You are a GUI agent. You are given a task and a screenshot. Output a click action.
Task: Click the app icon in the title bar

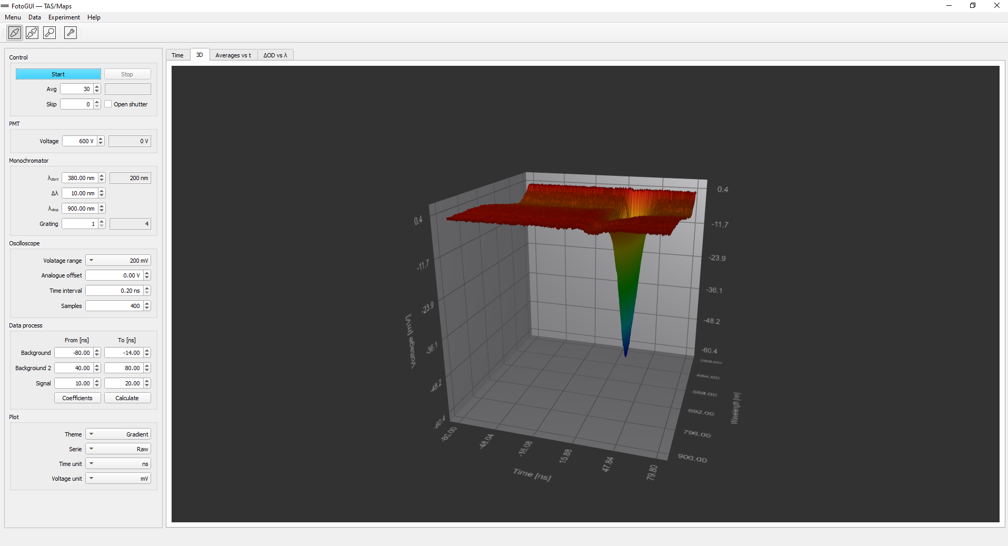tap(5, 6)
